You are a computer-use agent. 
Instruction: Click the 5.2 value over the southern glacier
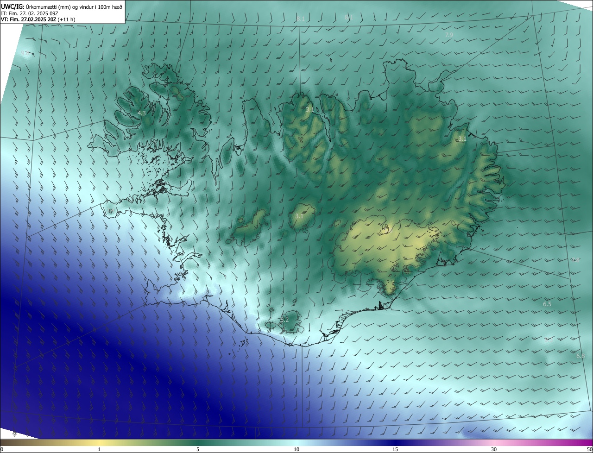(x=284, y=320)
